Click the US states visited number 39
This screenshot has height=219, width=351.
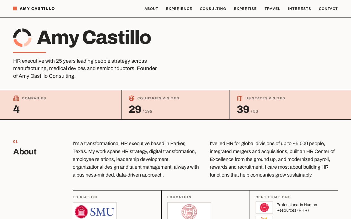tap(243, 109)
